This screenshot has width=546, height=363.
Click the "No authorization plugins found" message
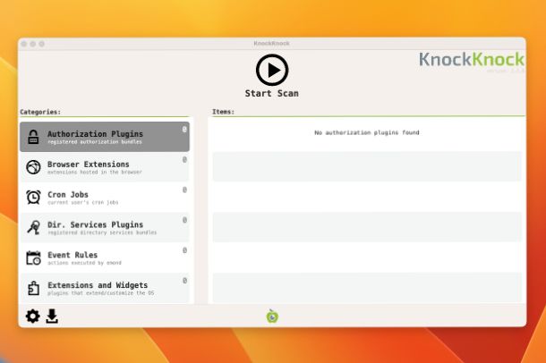tap(367, 132)
